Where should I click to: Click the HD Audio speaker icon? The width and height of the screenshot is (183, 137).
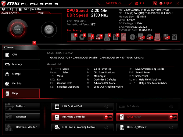pos(57,117)
